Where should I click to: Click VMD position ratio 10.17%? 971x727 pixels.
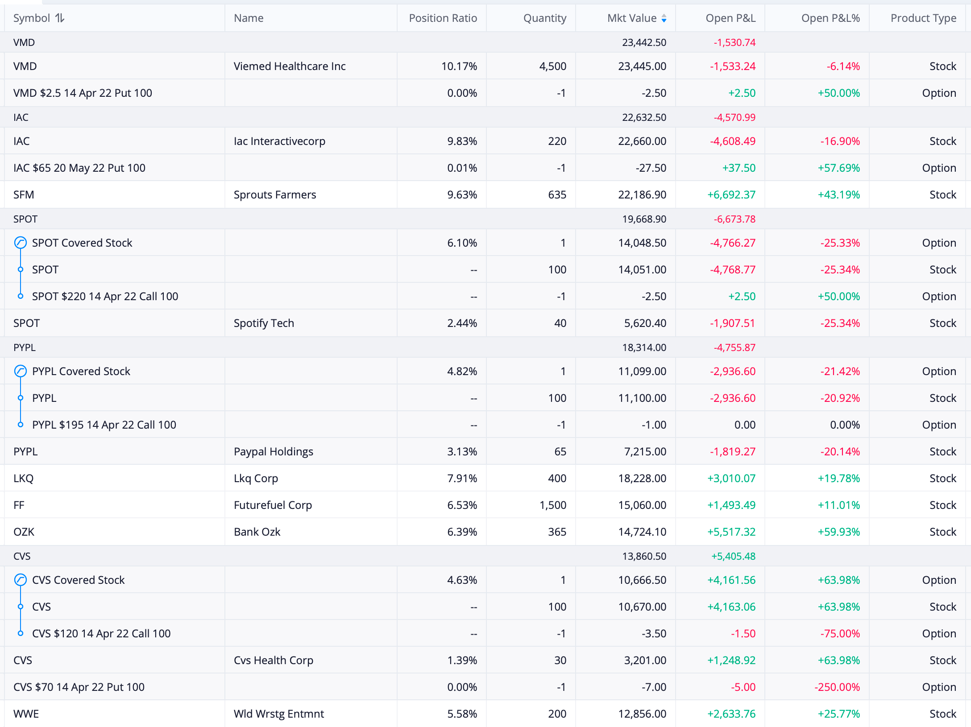tap(459, 66)
